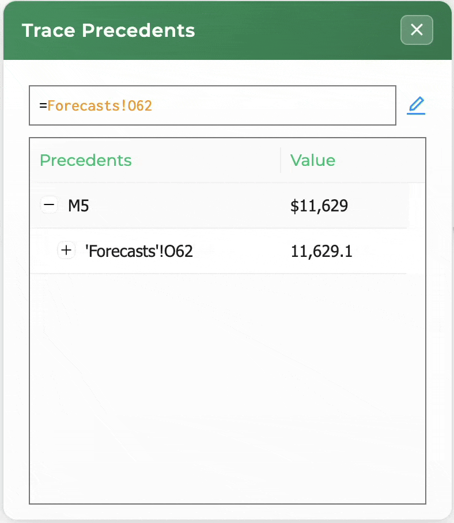This screenshot has width=454, height=523.
Task: Close the Trace Precedents dialog
Action: (417, 30)
